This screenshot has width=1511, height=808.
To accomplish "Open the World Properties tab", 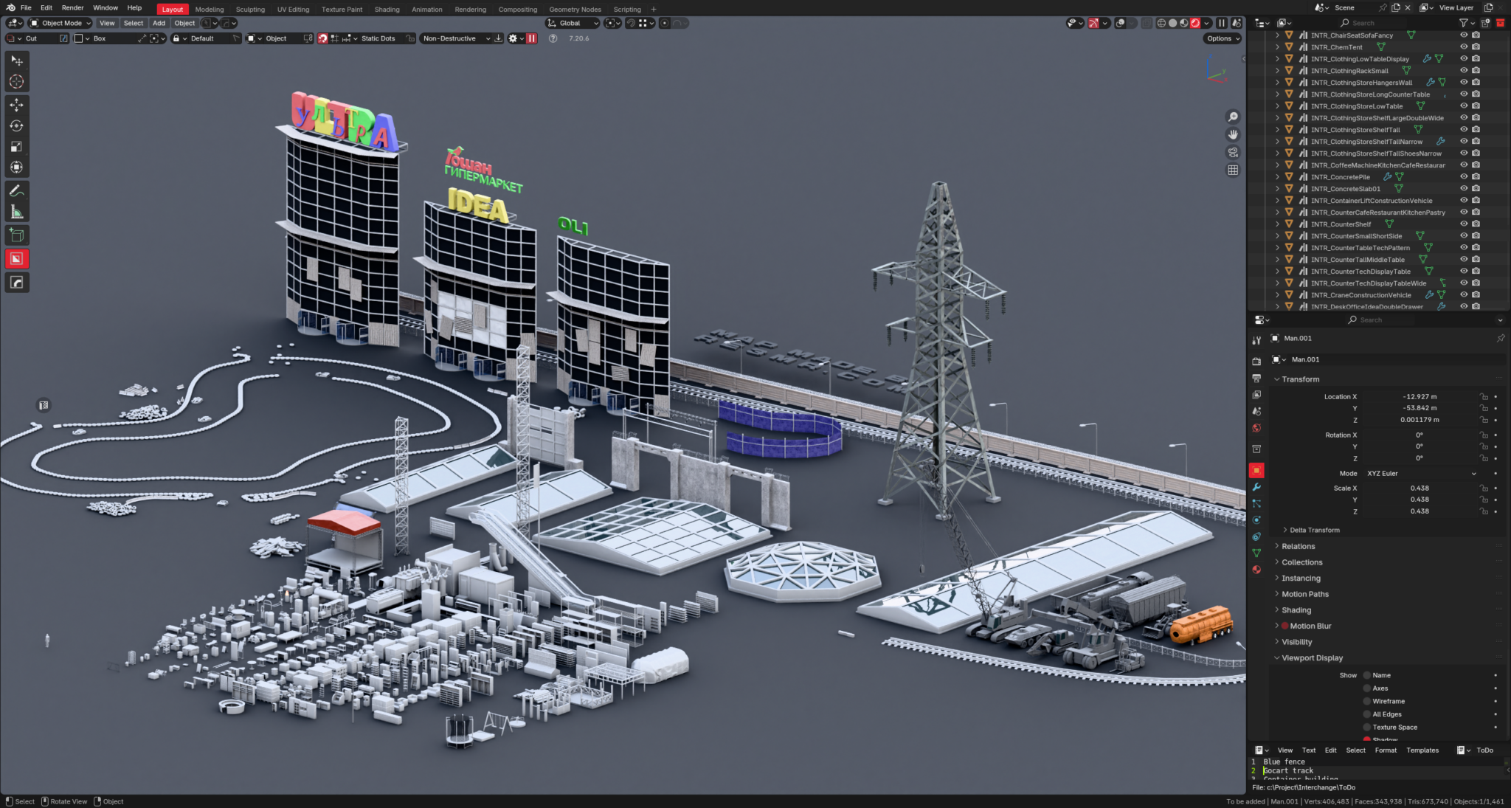I will tap(1258, 428).
